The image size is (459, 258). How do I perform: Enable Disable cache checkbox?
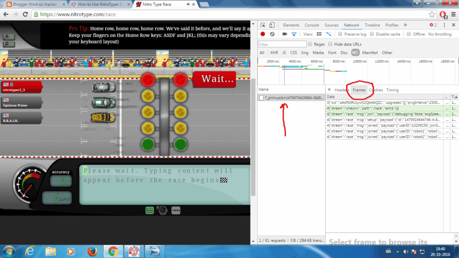[372, 34]
